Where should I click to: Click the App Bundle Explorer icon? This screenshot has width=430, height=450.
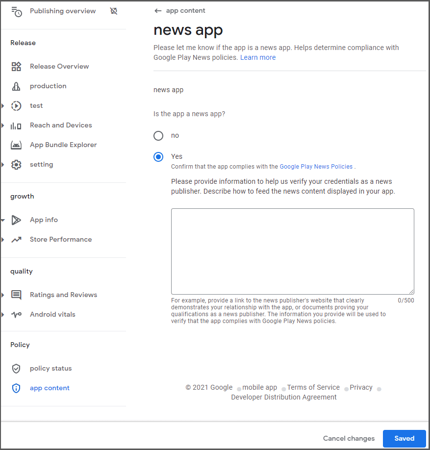(x=16, y=145)
